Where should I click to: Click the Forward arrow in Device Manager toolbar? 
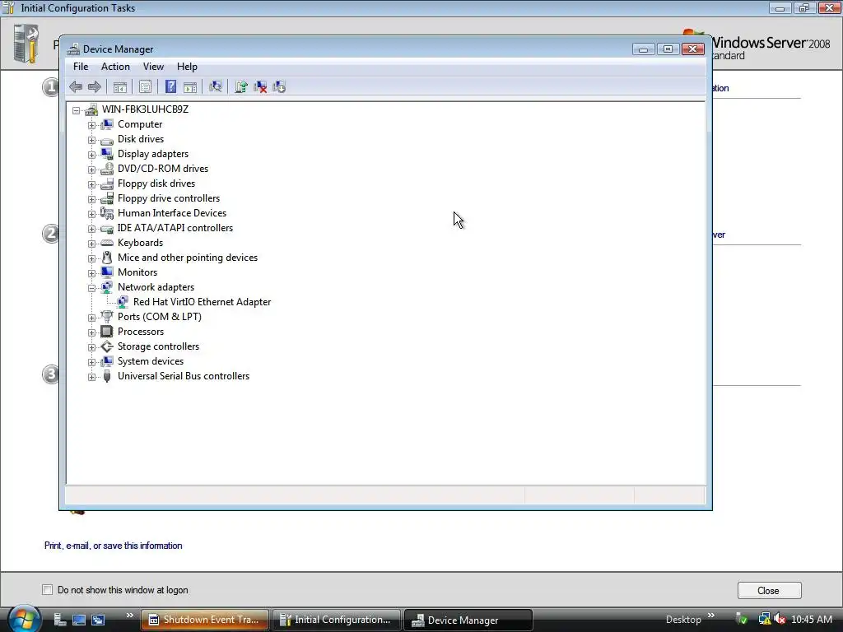[95, 86]
